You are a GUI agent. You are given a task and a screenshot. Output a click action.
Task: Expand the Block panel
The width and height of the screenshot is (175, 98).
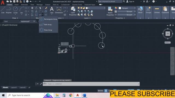tap(140, 18)
